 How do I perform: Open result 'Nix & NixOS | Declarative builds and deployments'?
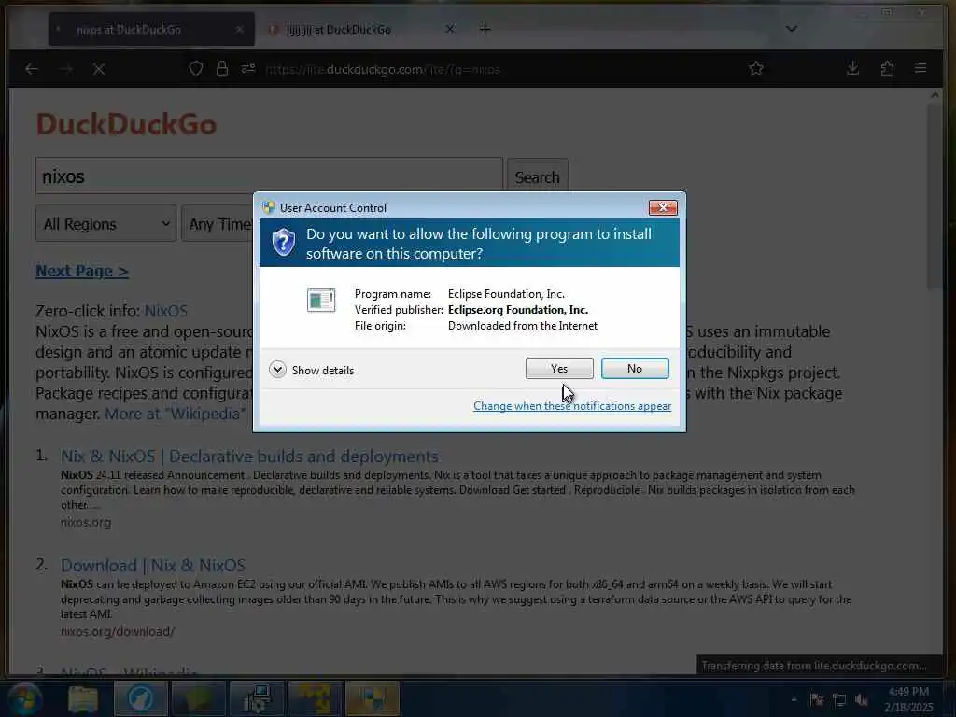[x=249, y=456]
